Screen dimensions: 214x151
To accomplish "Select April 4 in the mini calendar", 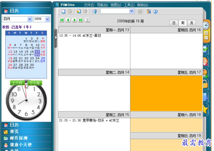I will [43, 40].
